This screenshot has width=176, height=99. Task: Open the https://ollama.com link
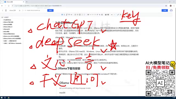(x=73, y=37)
